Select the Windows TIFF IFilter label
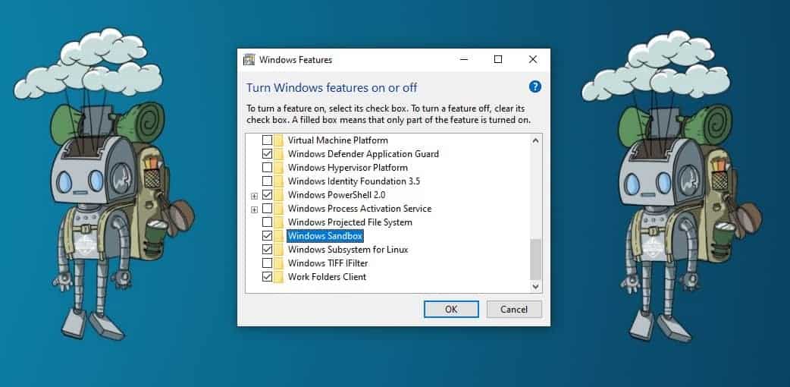The image size is (790, 387). click(328, 263)
